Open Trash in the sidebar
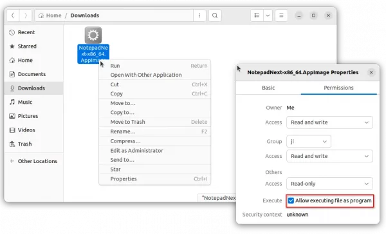 (x=33, y=144)
